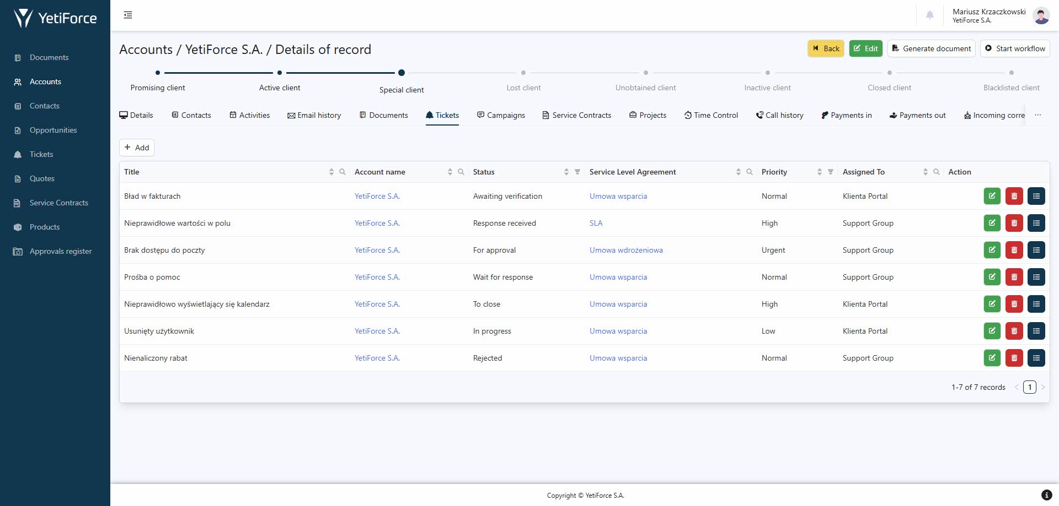Edit the 'Nieprawidłowe wartości w polu' ticket
Image resolution: width=1059 pixels, height=506 pixels.
coord(992,223)
